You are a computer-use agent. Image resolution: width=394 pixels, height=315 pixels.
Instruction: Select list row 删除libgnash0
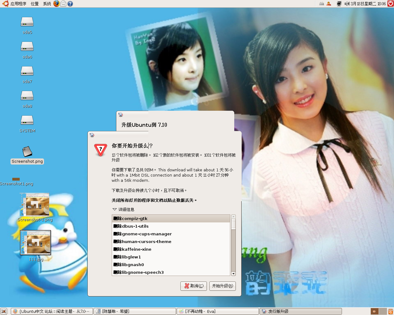tap(171, 265)
